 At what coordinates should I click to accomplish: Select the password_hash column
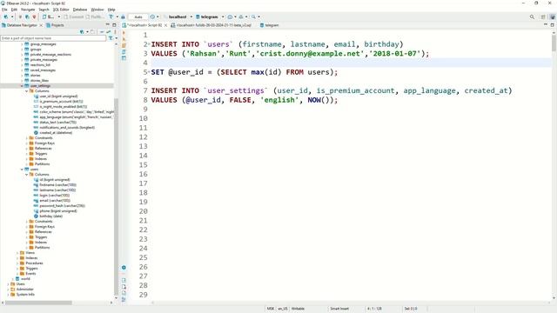click(62, 206)
